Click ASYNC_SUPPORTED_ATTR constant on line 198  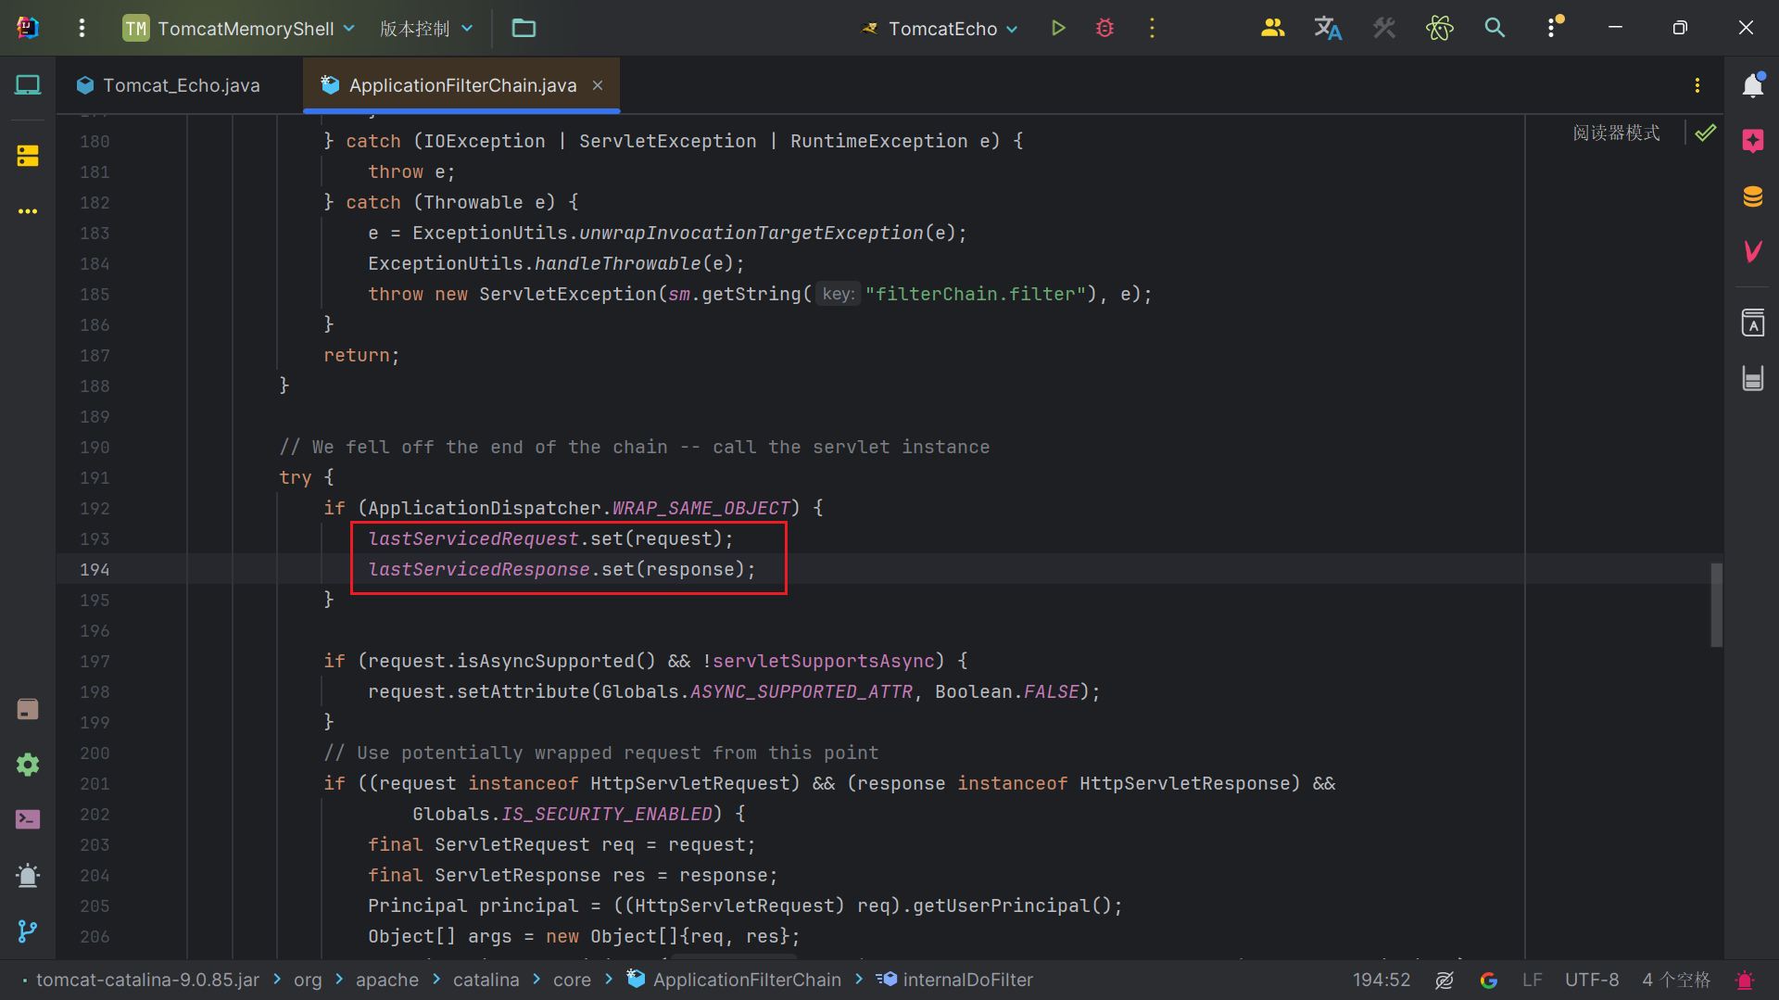click(x=801, y=691)
